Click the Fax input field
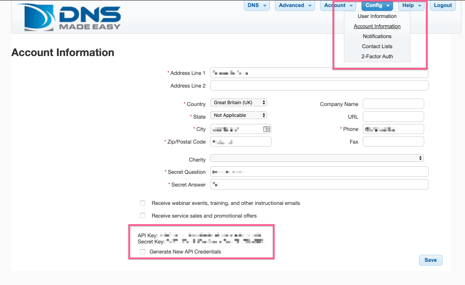The width and height of the screenshot is (465, 285). tap(393, 141)
